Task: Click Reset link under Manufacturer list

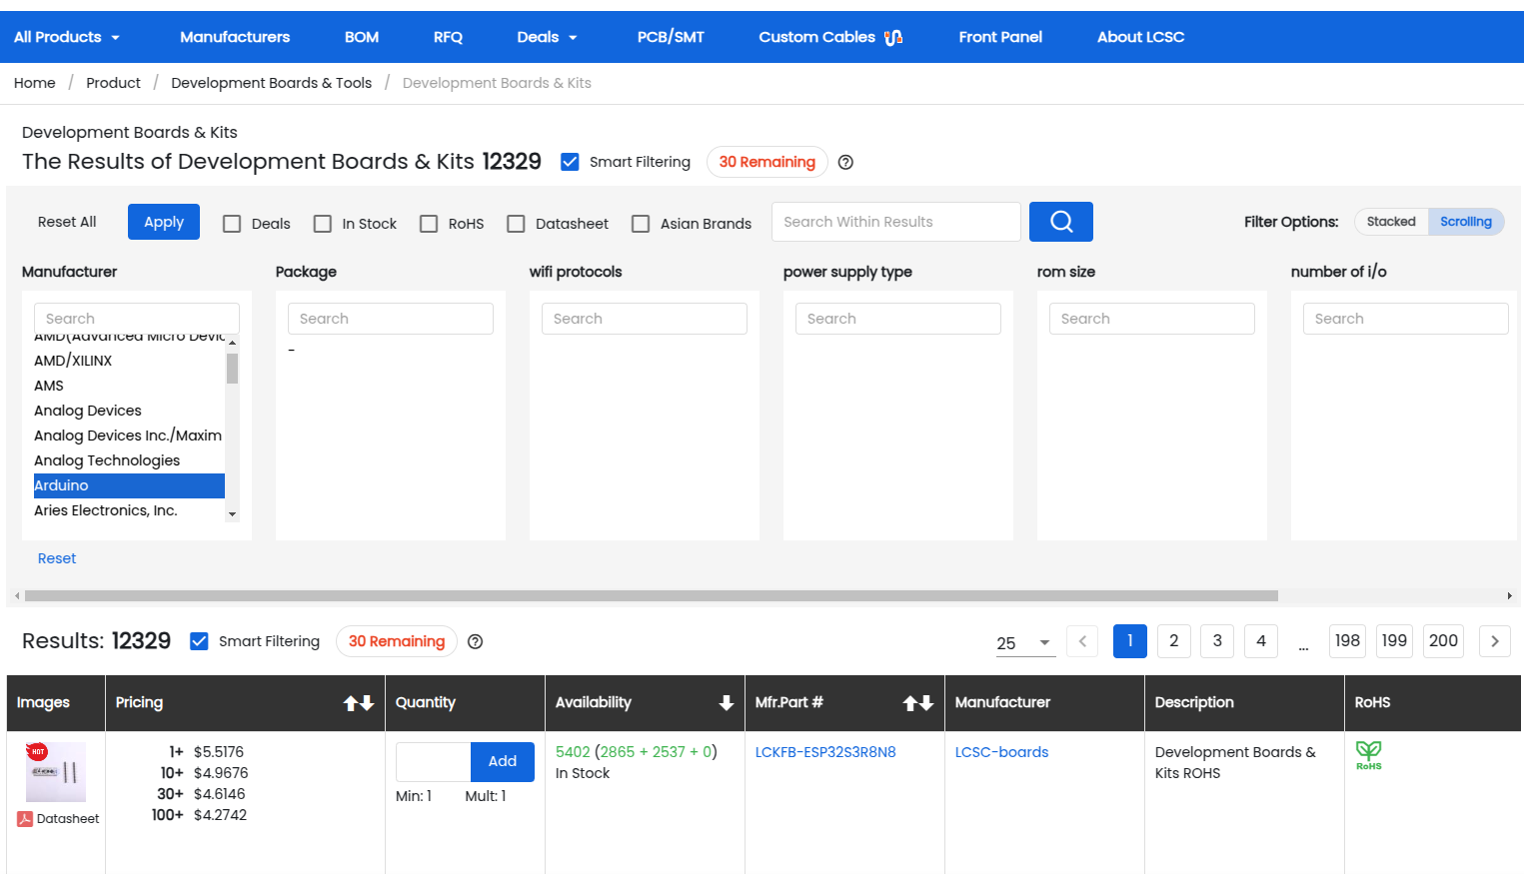Action: [x=57, y=558]
